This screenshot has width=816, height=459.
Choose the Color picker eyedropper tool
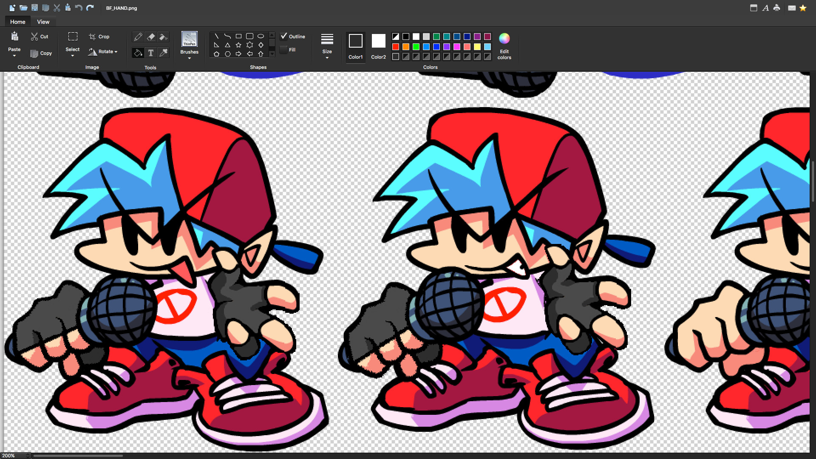(164, 53)
